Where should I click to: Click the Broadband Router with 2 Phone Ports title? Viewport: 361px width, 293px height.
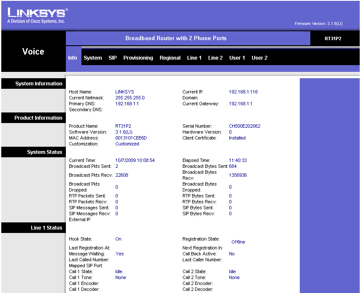coord(176,38)
